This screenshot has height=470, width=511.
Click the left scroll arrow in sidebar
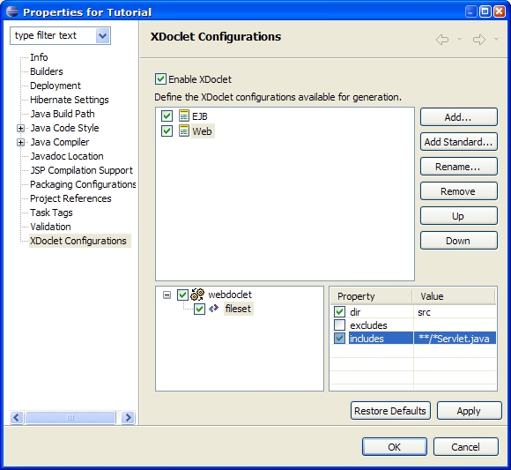click(17, 417)
